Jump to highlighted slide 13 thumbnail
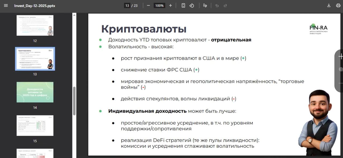The height and width of the screenshot is (158, 343). pos(35,59)
